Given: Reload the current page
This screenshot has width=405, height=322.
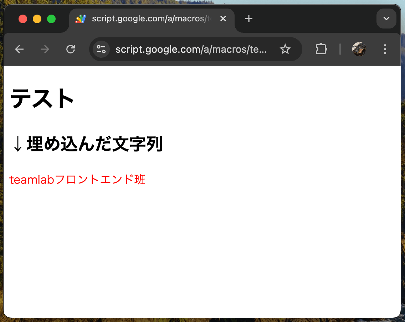Looking at the screenshot, I should tap(71, 49).
